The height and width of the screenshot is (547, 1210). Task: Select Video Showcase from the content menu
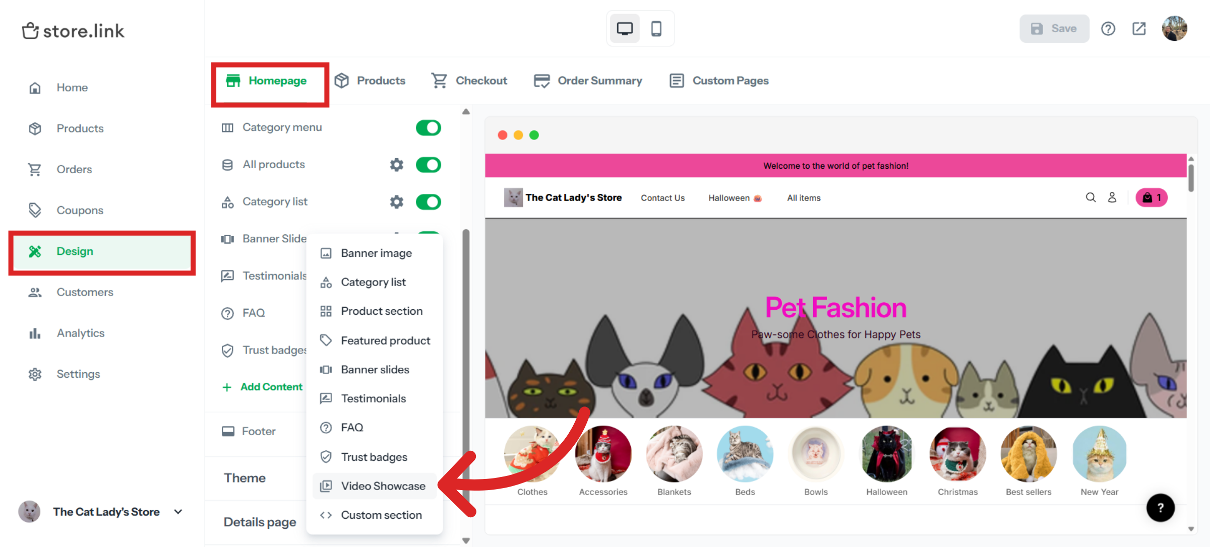(x=374, y=486)
